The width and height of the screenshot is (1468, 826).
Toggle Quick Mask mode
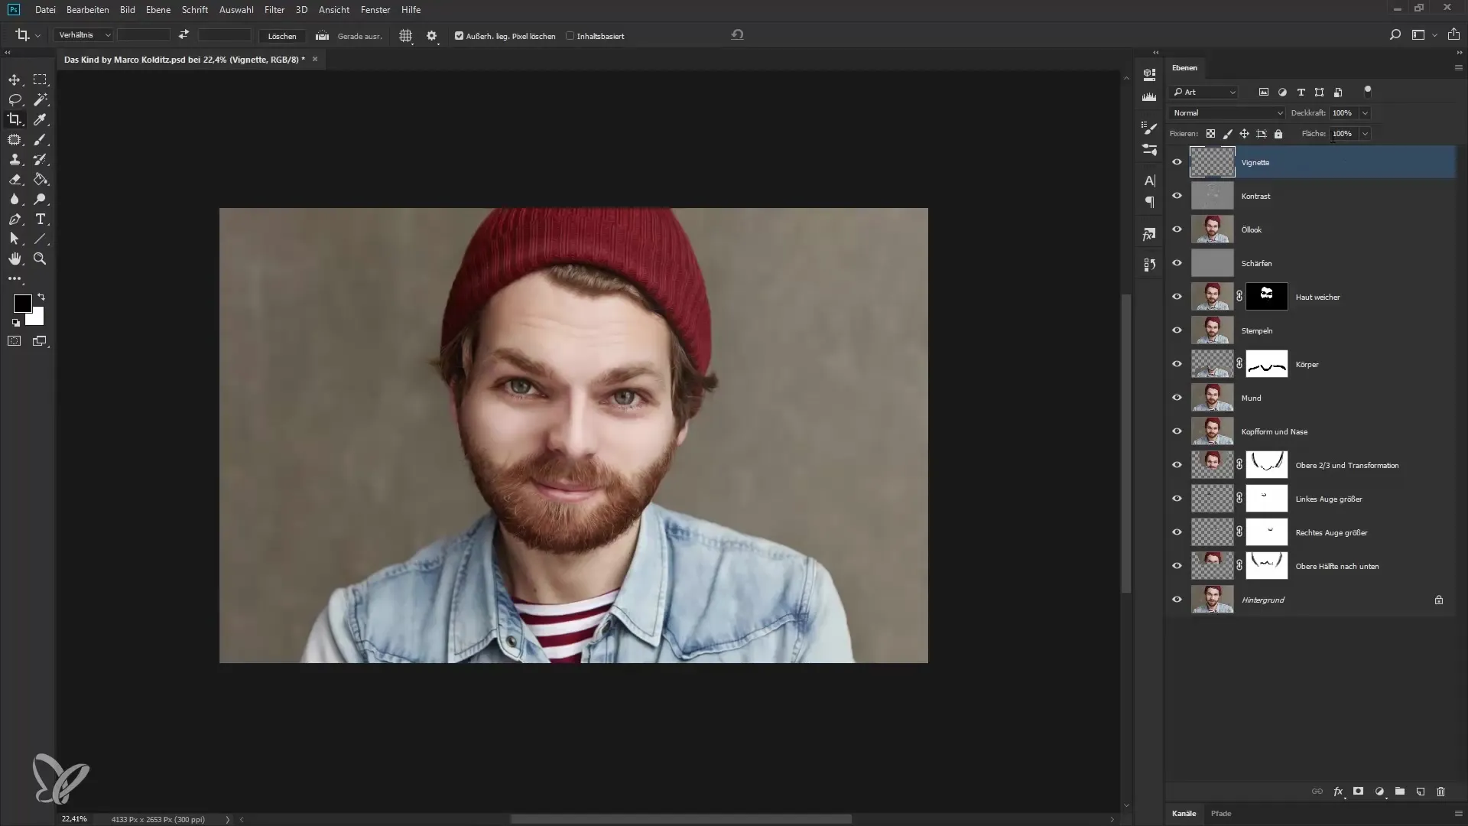tap(15, 341)
